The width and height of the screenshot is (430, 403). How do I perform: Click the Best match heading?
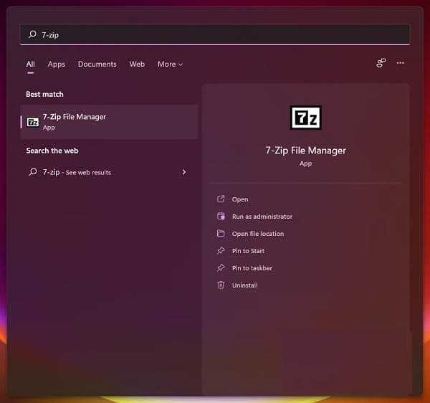[44, 94]
